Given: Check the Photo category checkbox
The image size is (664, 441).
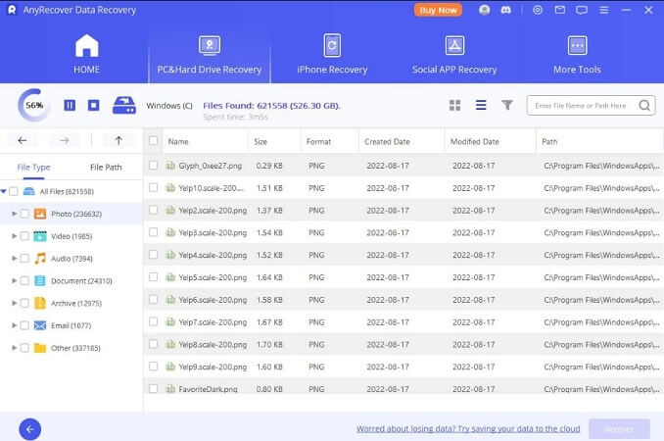Looking at the screenshot, I should [x=24, y=214].
